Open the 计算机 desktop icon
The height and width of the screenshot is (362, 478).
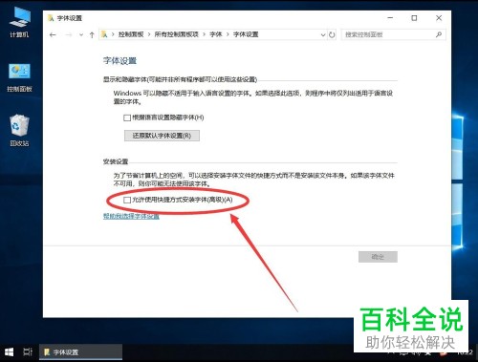coord(20,21)
